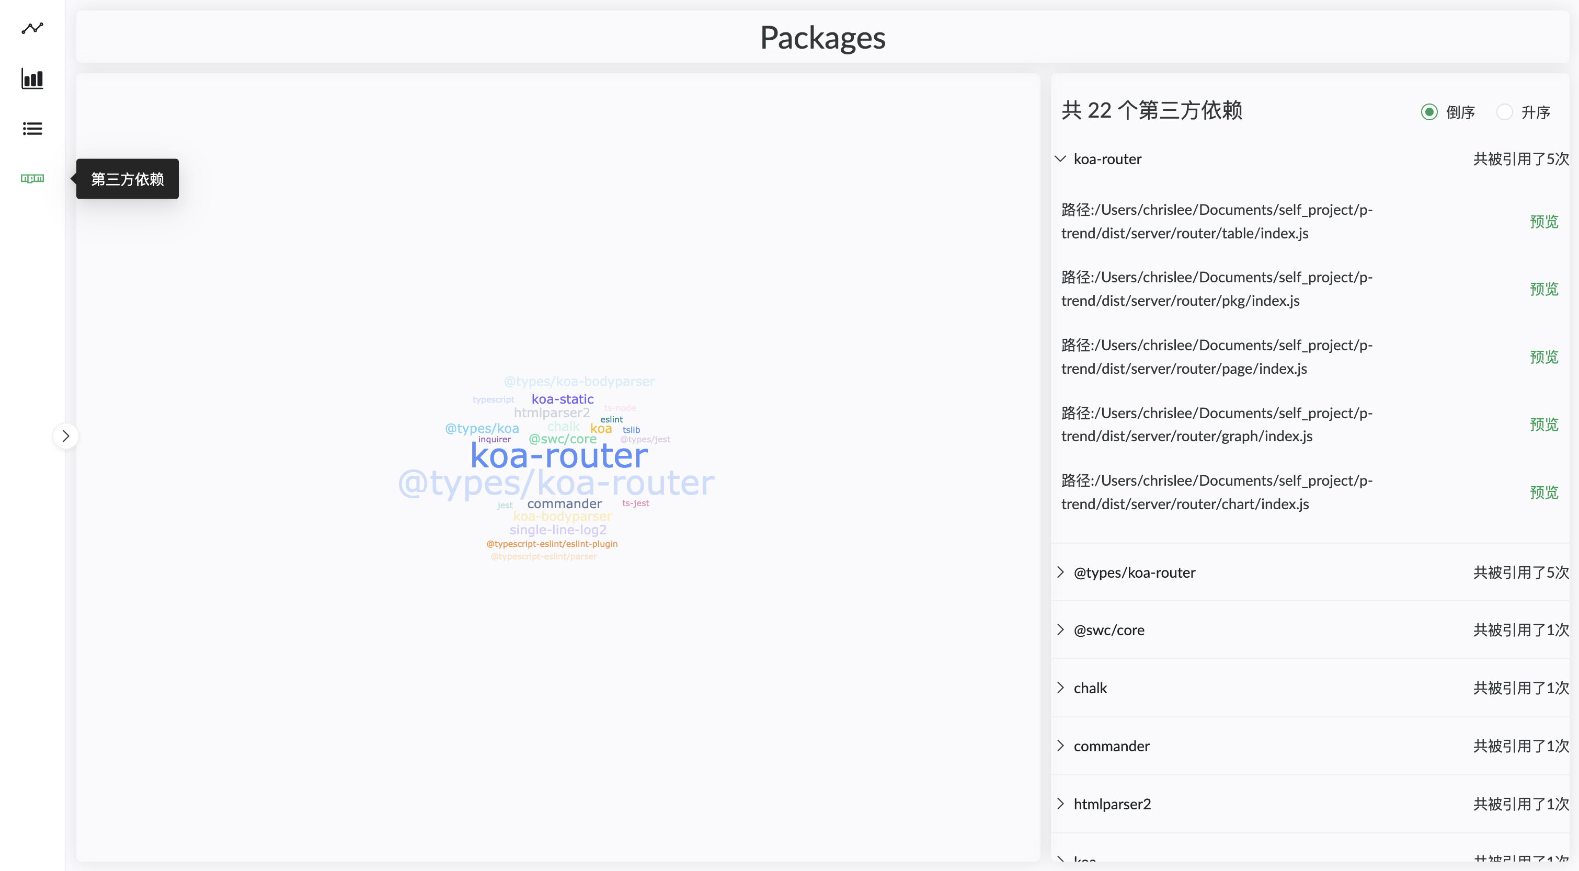
Task: Click koa-static word in word cloud
Action: pos(562,399)
